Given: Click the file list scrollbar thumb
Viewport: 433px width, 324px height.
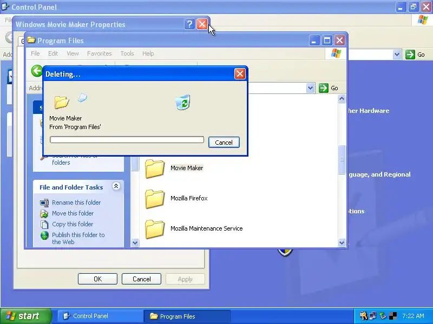Looking at the screenshot, I should [x=342, y=159].
